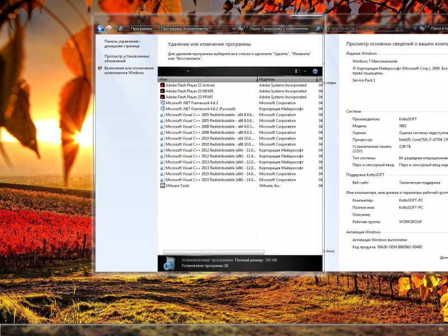
Task: Open Панель управления - домашняя страница
Action: click(x=122, y=44)
